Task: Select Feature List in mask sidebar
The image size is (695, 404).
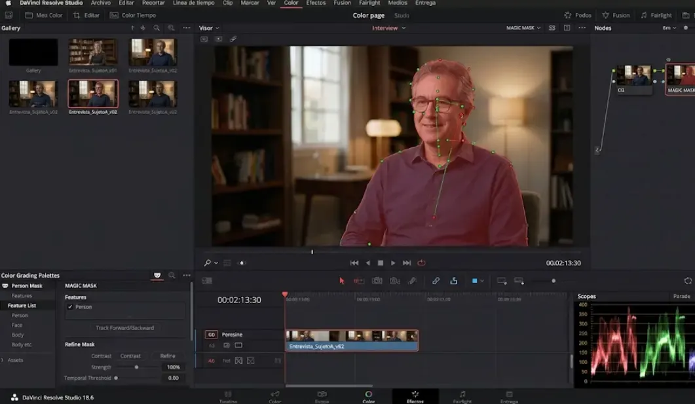Action: point(22,305)
